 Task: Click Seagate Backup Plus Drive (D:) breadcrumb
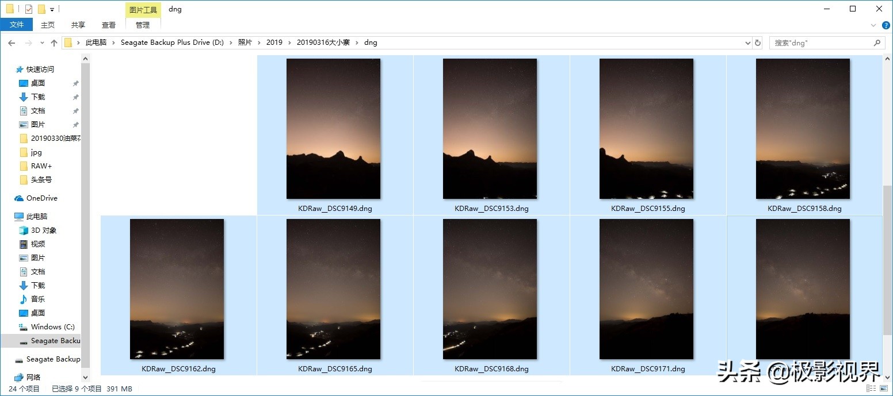pyautogui.click(x=172, y=43)
